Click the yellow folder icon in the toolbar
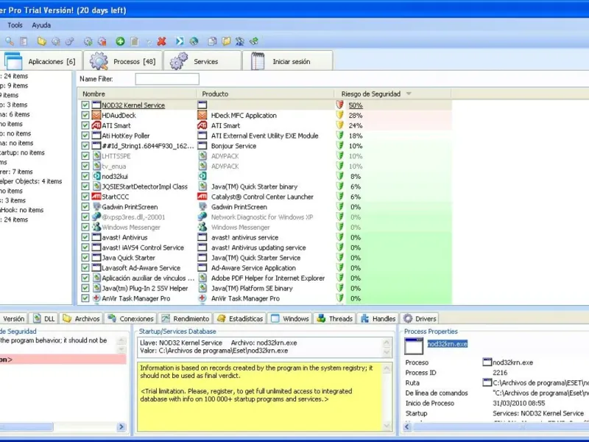The image size is (589, 442). [41, 41]
